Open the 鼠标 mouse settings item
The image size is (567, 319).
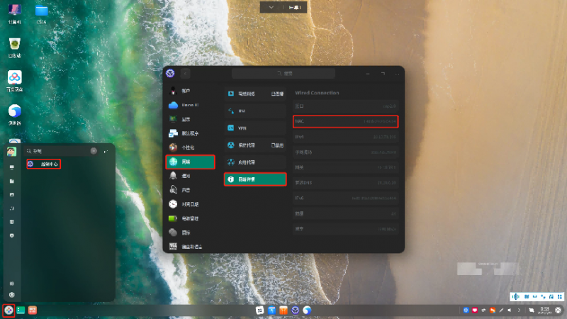[190, 233]
